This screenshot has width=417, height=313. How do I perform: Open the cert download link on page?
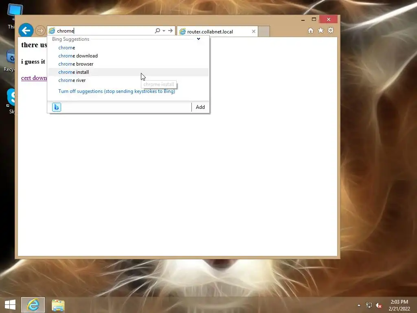34,78
